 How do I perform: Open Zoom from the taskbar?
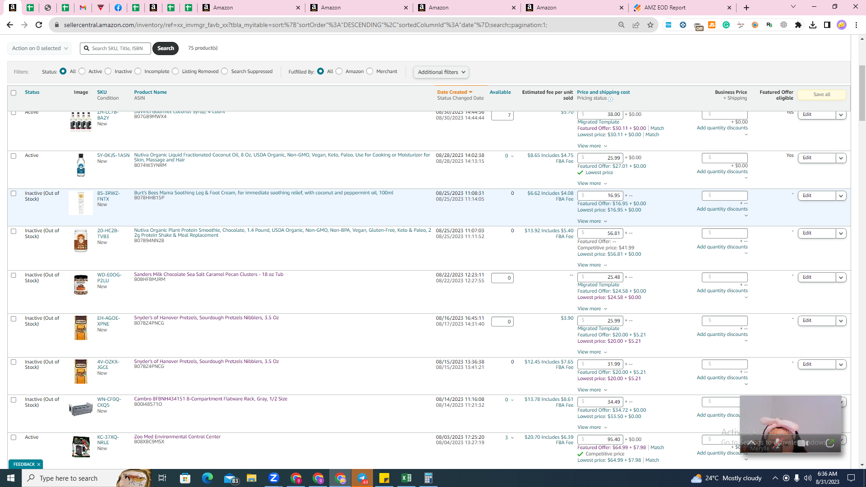pyautogui.click(x=274, y=478)
